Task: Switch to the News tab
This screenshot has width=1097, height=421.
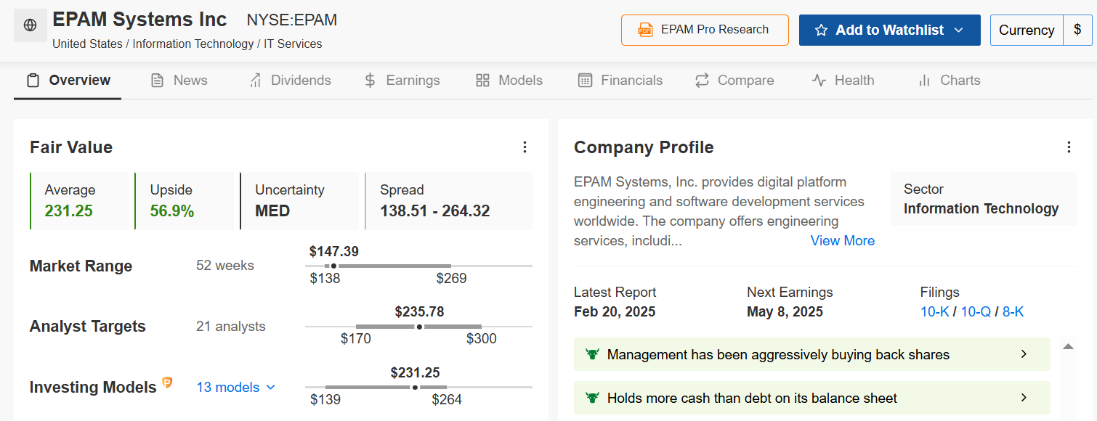Action: [179, 81]
